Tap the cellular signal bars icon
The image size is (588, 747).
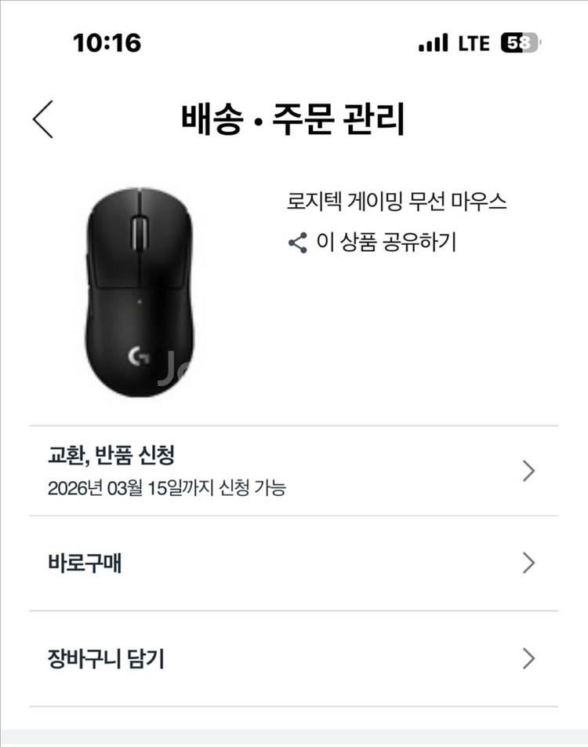coord(433,43)
